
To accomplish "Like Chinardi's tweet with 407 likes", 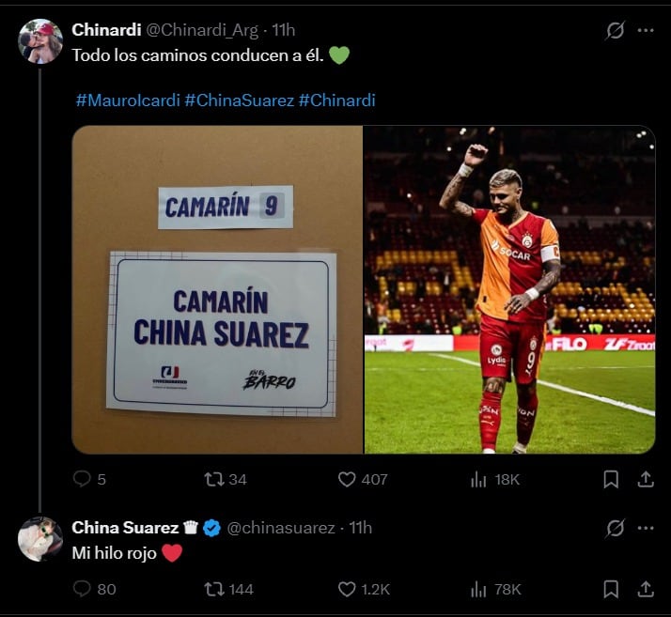I will coord(347,479).
